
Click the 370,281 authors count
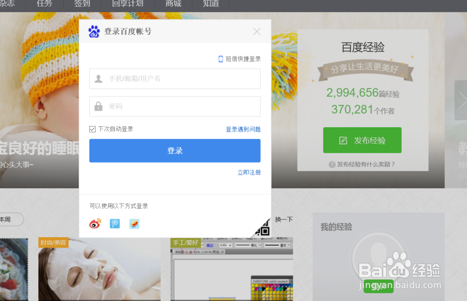pos(352,110)
